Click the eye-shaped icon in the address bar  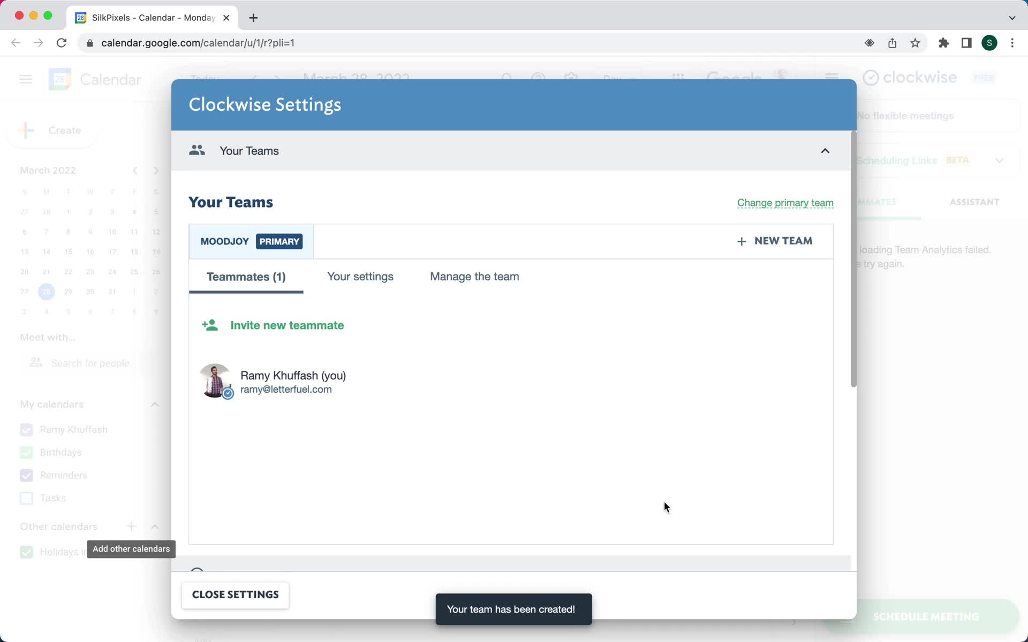pos(870,43)
